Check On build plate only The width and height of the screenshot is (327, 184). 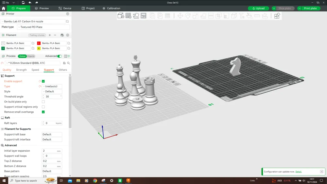coord(43,102)
